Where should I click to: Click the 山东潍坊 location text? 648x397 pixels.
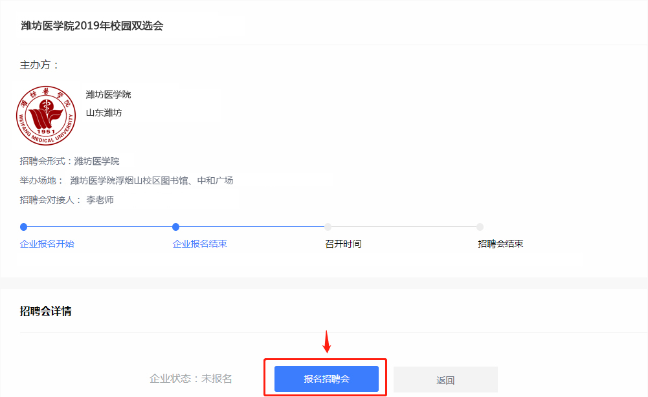pyautogui.click(x=104, y=113)
